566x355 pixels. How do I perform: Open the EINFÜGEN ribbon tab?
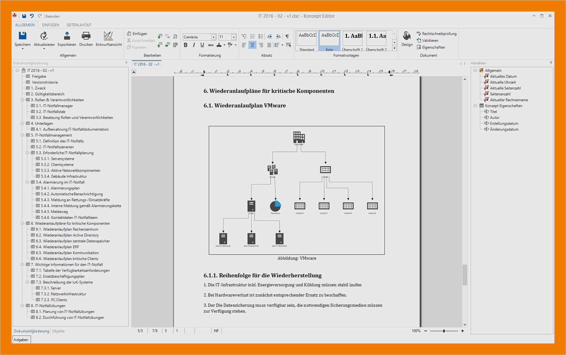tap(50, 25)
